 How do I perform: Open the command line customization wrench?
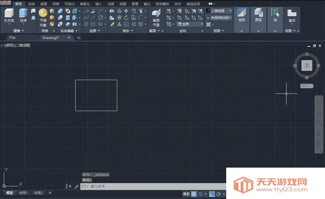click(x=76, y=186)
